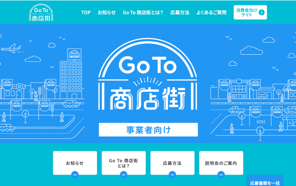Open よくあるご質問 in the navigation

(x=211, y=12)
